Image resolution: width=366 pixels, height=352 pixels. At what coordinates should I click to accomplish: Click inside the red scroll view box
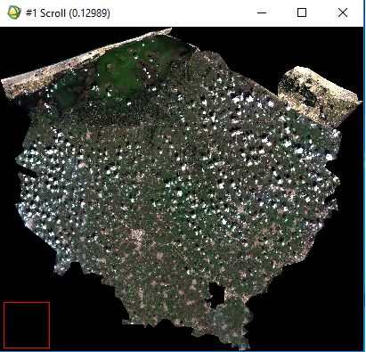(x=27, y=325)
